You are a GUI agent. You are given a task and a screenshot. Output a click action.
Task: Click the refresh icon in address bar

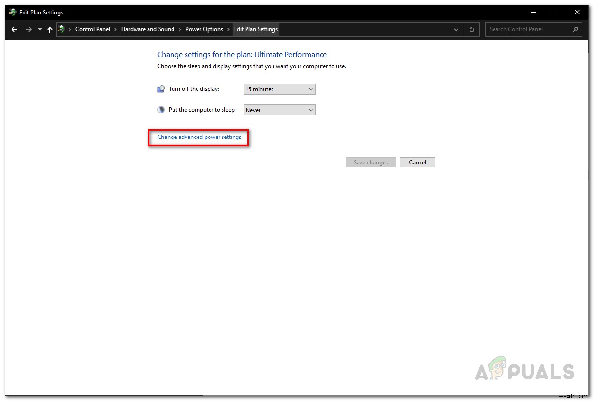471,29
